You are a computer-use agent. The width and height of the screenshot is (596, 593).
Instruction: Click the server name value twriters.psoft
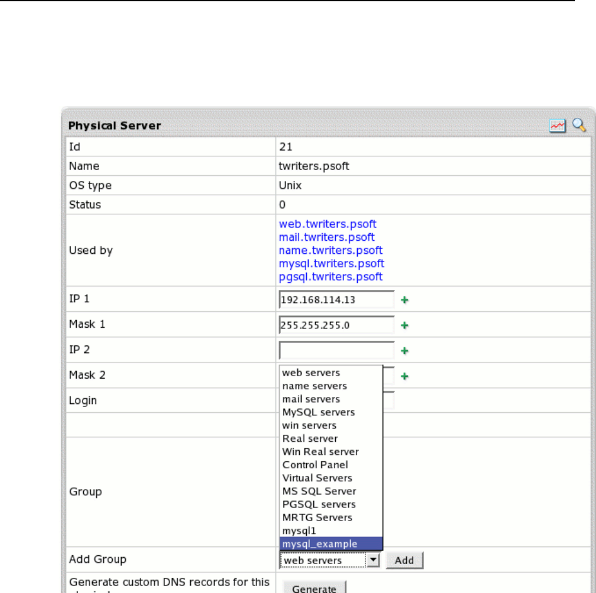(x=314, y=166)
